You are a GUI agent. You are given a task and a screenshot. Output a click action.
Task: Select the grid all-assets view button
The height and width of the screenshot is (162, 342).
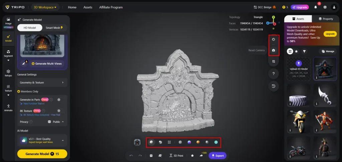(x=290, y=51)
